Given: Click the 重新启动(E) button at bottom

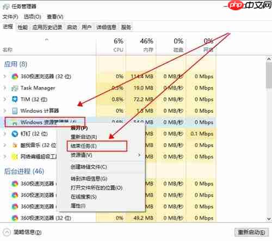Looking at the screenshot, I should pyautogui.click(x=251, y=232).
